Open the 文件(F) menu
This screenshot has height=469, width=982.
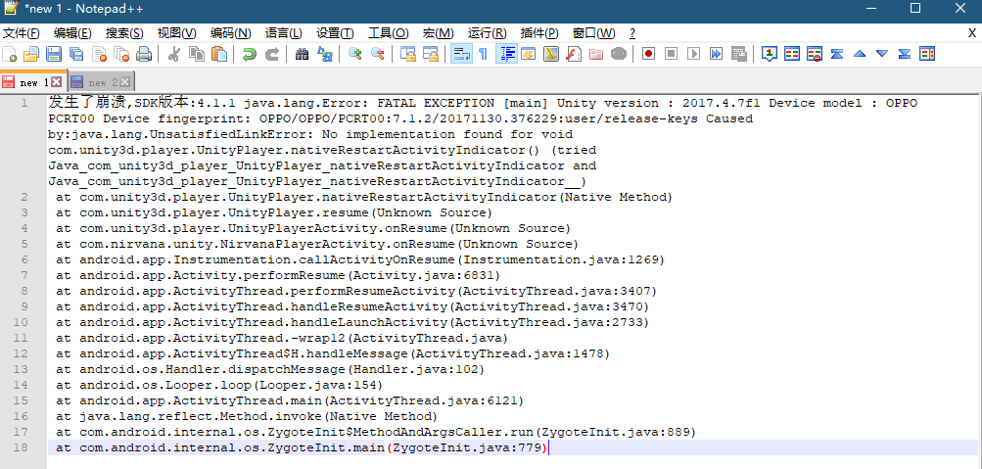point(22,33)
